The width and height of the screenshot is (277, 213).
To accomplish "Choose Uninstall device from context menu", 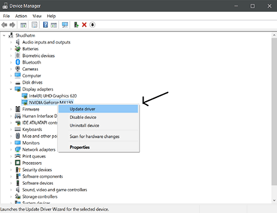I will 98,126.
